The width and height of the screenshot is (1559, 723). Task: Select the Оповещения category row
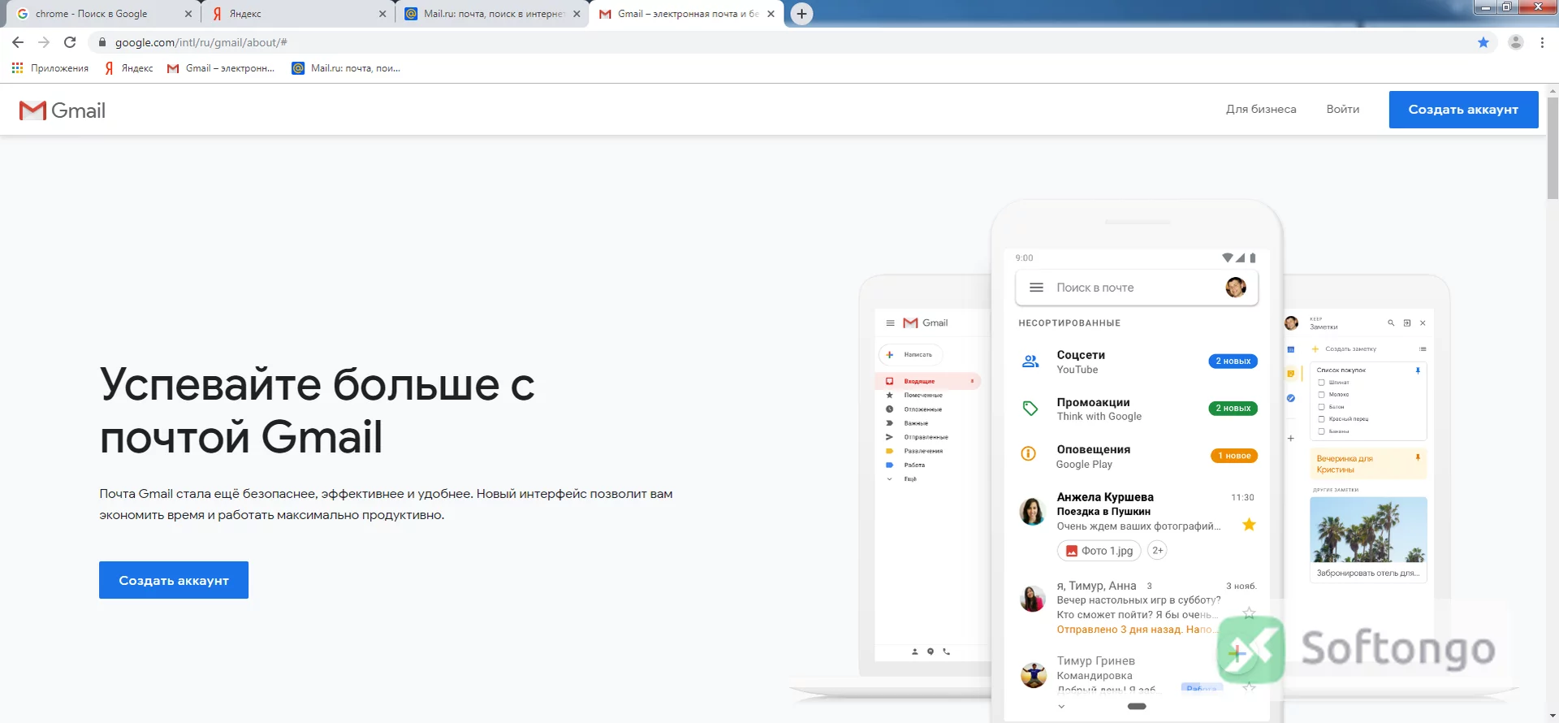point(1138,457)
